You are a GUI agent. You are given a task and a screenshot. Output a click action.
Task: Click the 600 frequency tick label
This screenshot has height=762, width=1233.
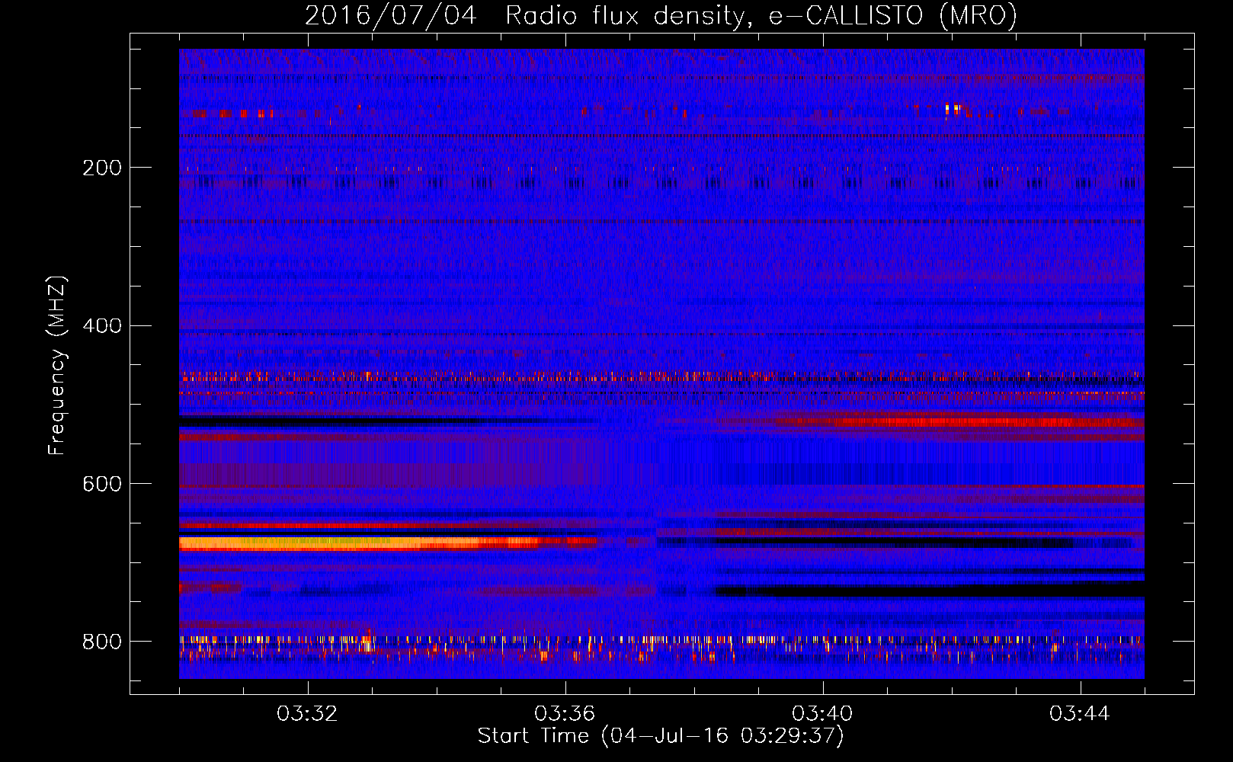(102, 484)
